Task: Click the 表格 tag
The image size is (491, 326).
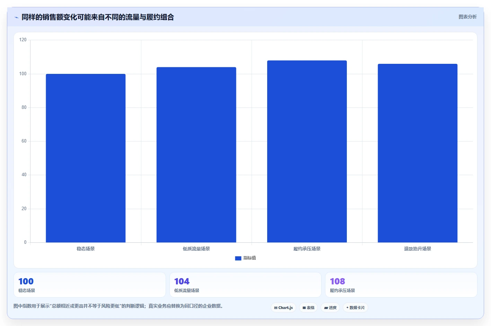Action: (308, 308)
